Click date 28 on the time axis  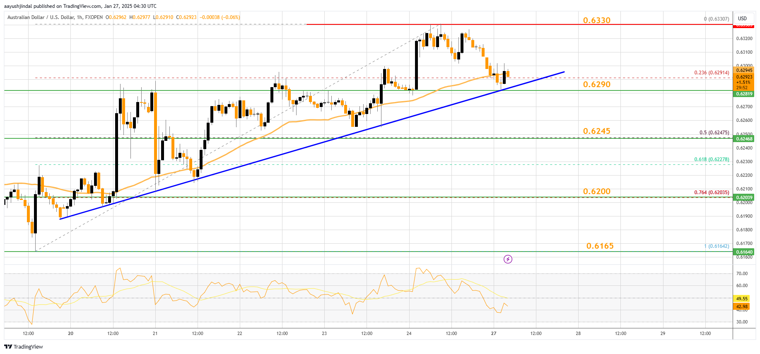[578, 333]
